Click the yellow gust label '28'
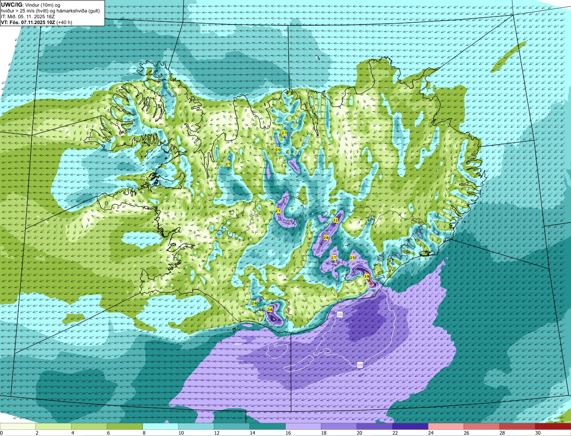Image resolution: width=571 pixels, height=436 pixels. 326,238
